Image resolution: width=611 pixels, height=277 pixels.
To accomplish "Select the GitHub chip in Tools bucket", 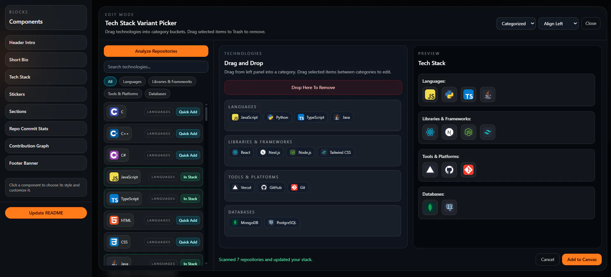I will point(271,188).
